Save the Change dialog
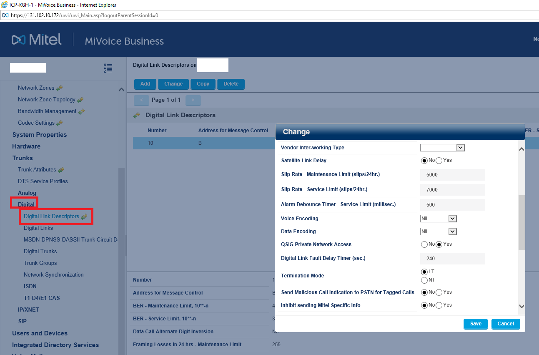Screen dimensions: 539x355 (x=476, y=324)
